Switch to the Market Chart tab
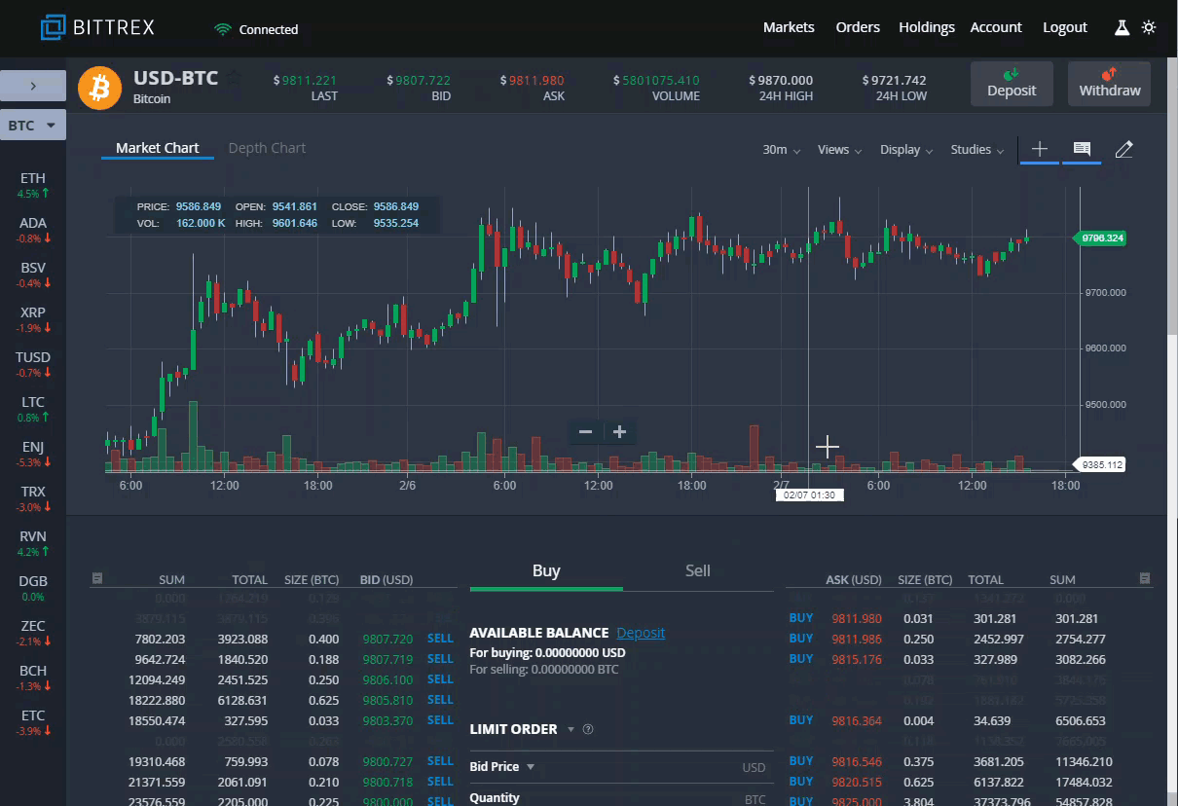 158,148
